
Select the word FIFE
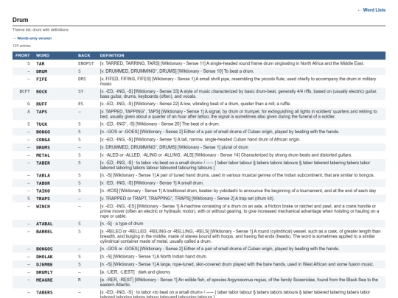[x=41, y=79]
